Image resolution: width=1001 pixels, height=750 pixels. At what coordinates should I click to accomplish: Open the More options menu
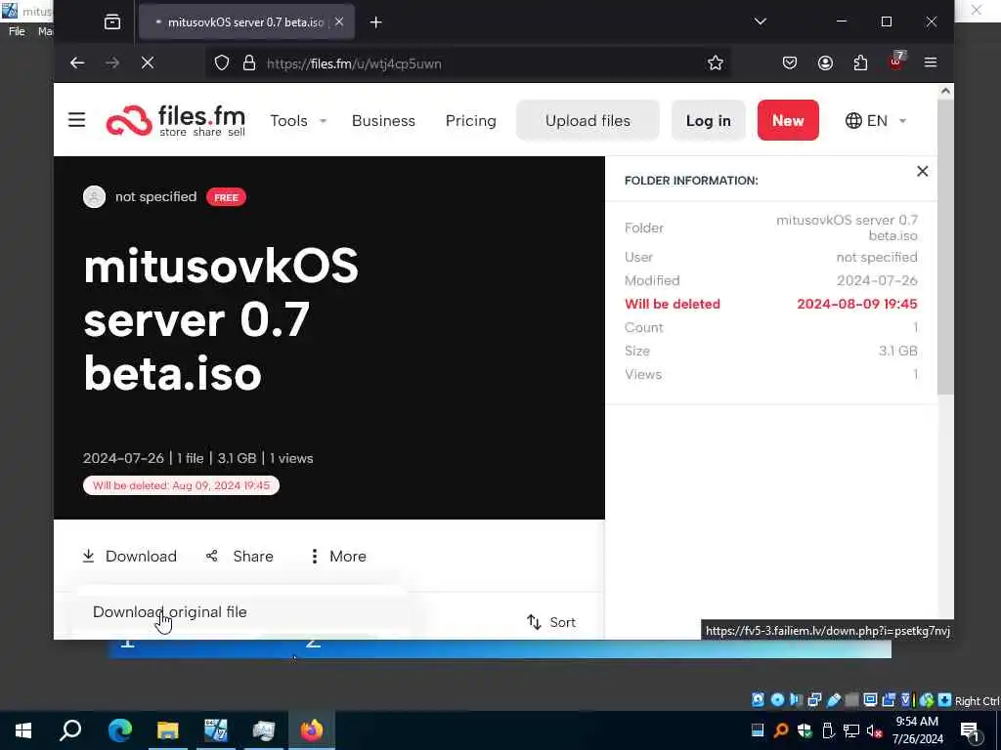pos(337,556)
